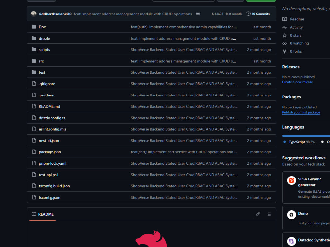Open the test-api.ps1 file name

[x=49, y=175]
